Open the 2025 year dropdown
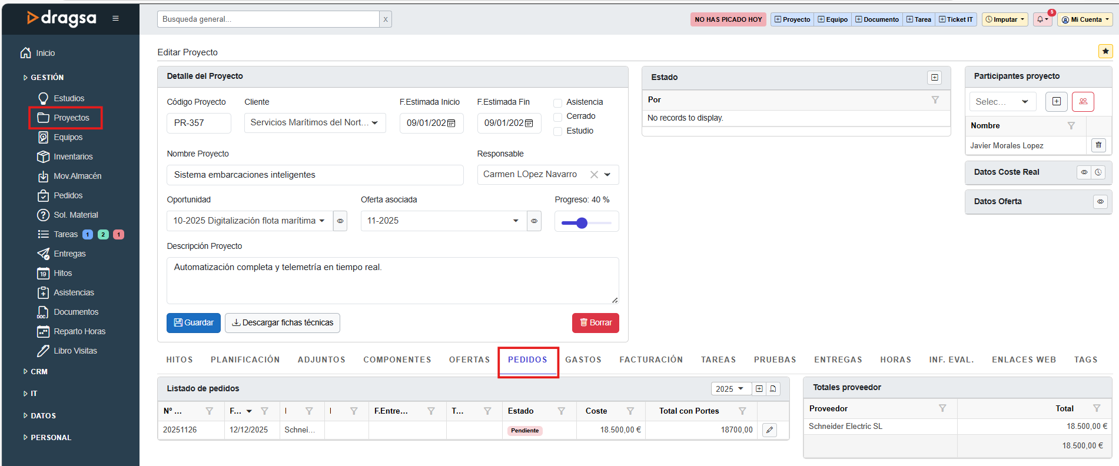This screenshot has height=466, width=1119. (x=730, y=389)
